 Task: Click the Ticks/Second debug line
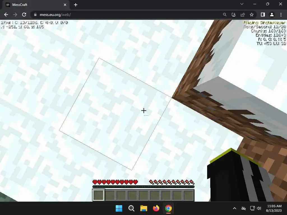(x=264, y=27)
